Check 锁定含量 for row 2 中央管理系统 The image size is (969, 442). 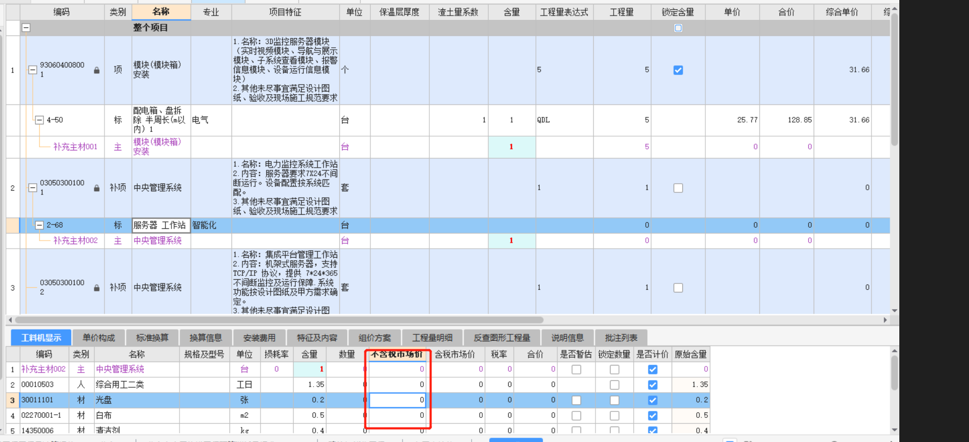coord(678,188)
